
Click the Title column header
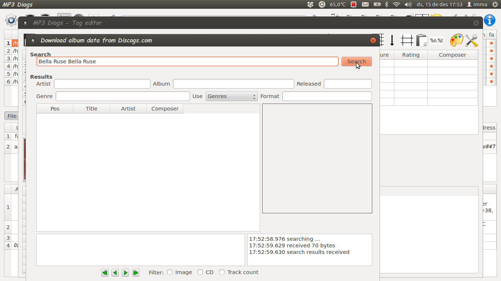coord(92,109)
